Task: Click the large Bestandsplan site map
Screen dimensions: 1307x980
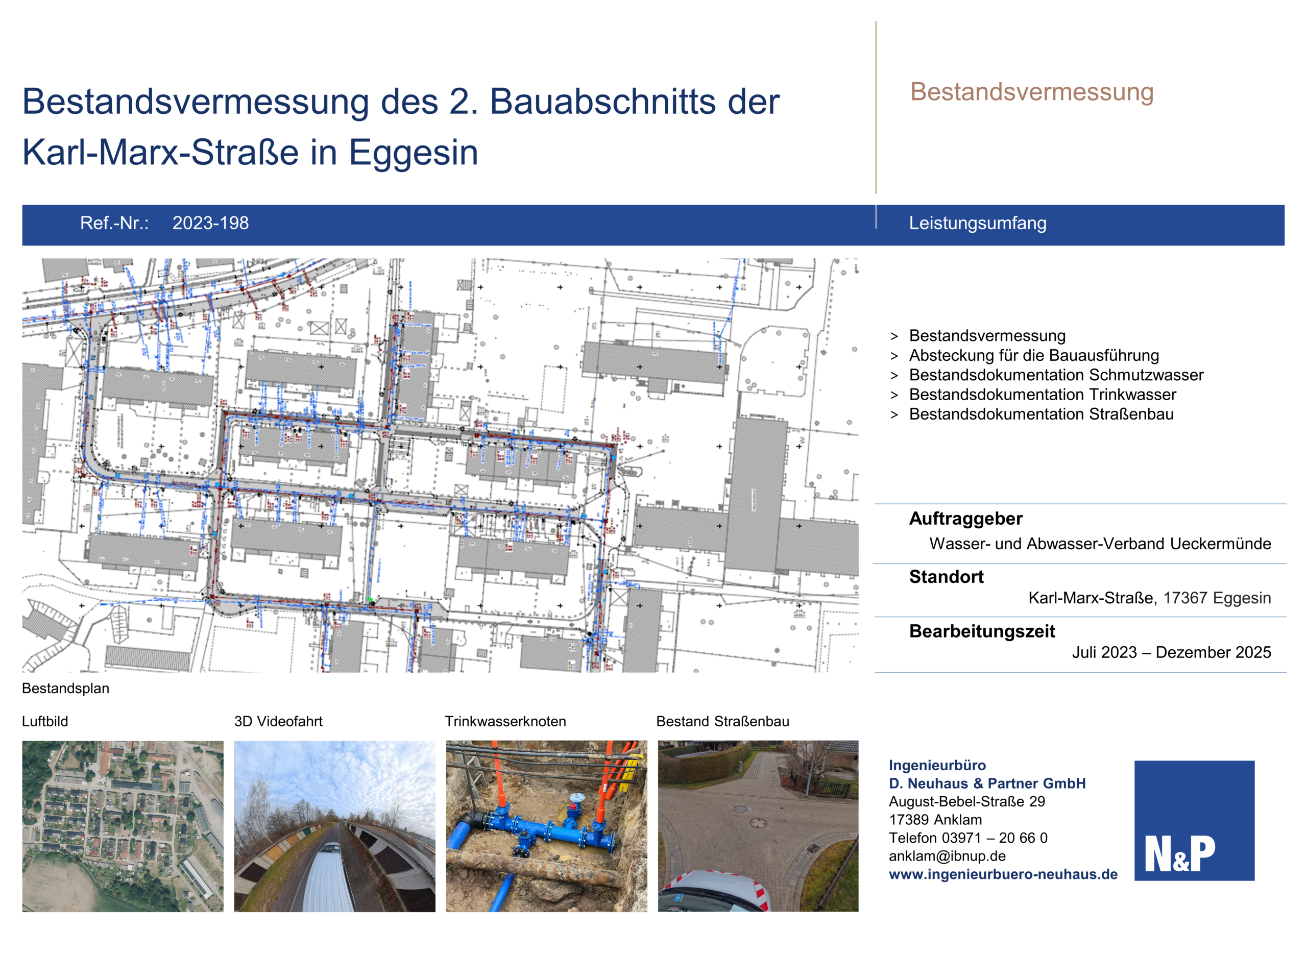Action: 440,465
